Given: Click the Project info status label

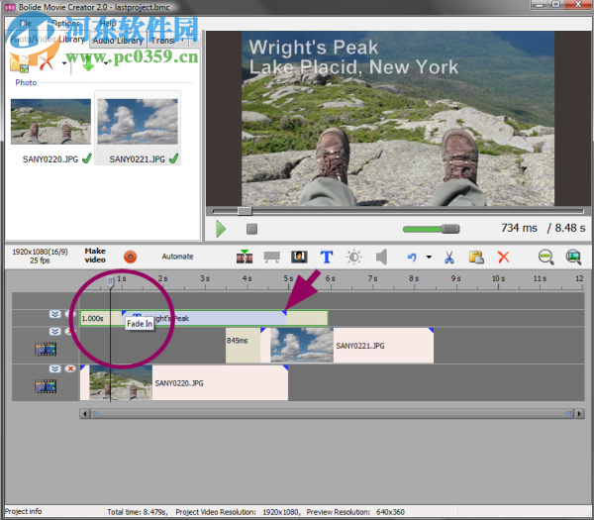Looking at the screenshot, I should click(23, 511).
